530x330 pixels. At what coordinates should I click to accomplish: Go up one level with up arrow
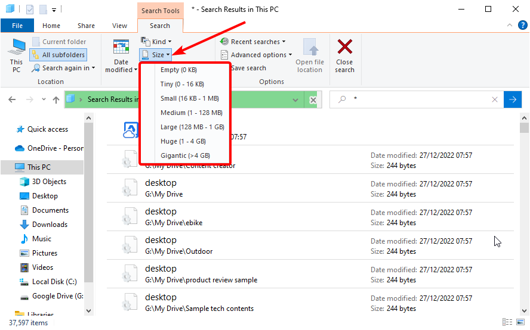point(56,99)
